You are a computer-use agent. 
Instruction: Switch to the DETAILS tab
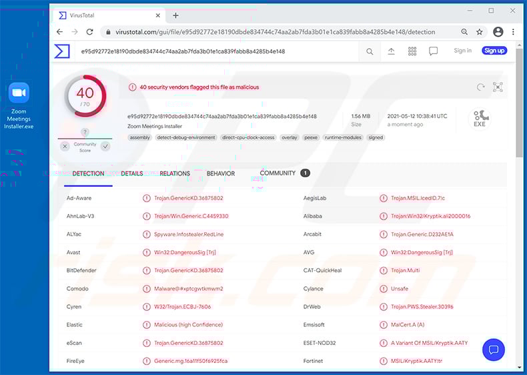point(132,173)
